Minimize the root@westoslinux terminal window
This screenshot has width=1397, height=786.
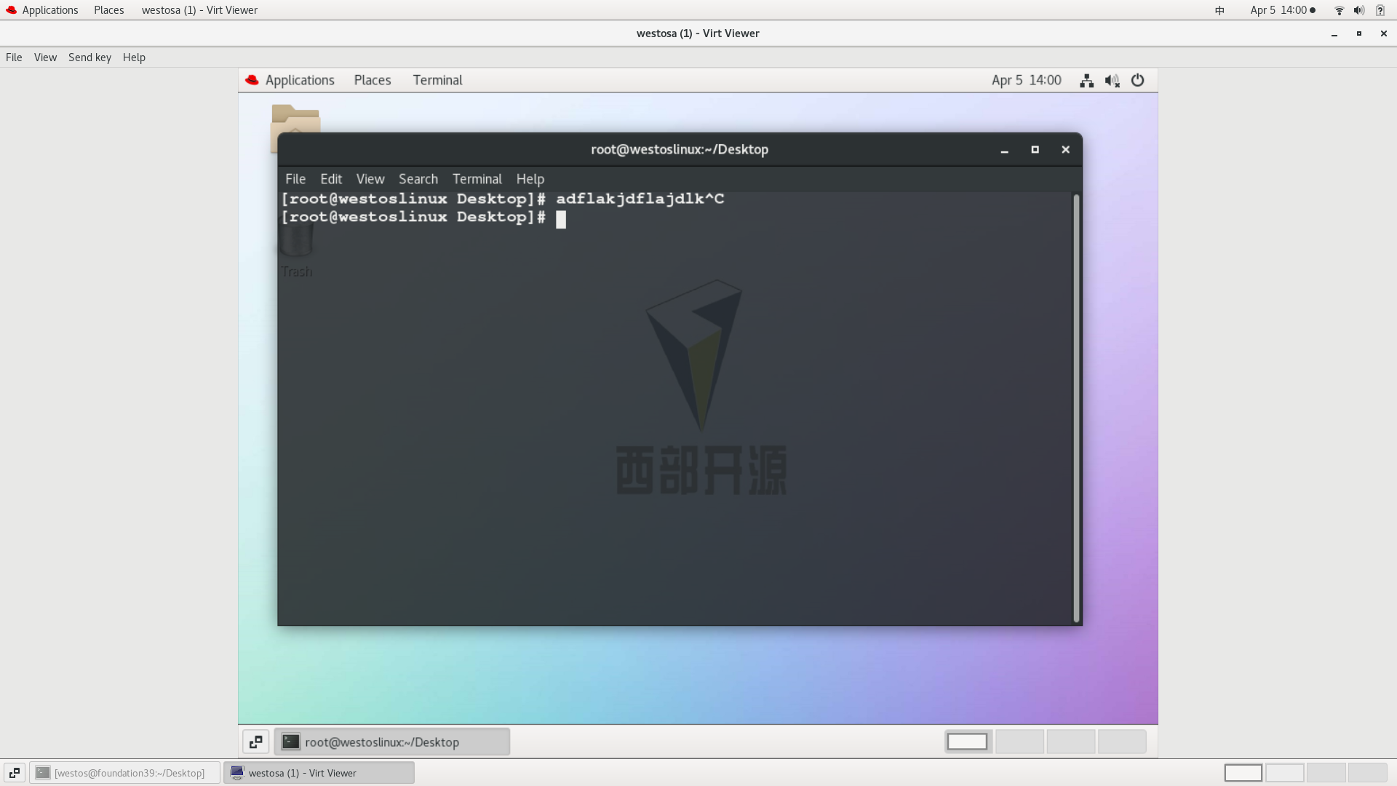pyautogui.click(x=1004, y=150)
